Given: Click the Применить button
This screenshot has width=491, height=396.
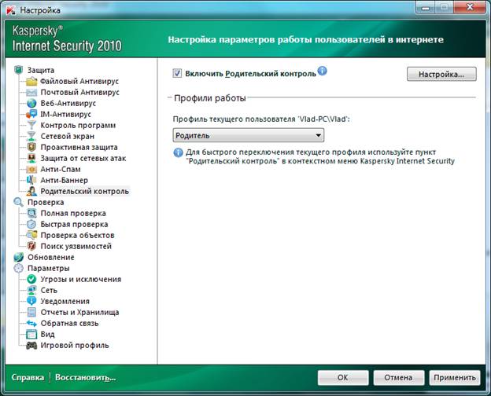Looking at the screenshot, I should tap(455, 378).
